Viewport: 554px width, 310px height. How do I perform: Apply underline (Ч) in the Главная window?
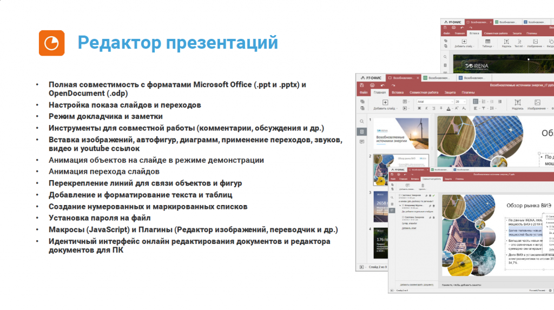434,109
